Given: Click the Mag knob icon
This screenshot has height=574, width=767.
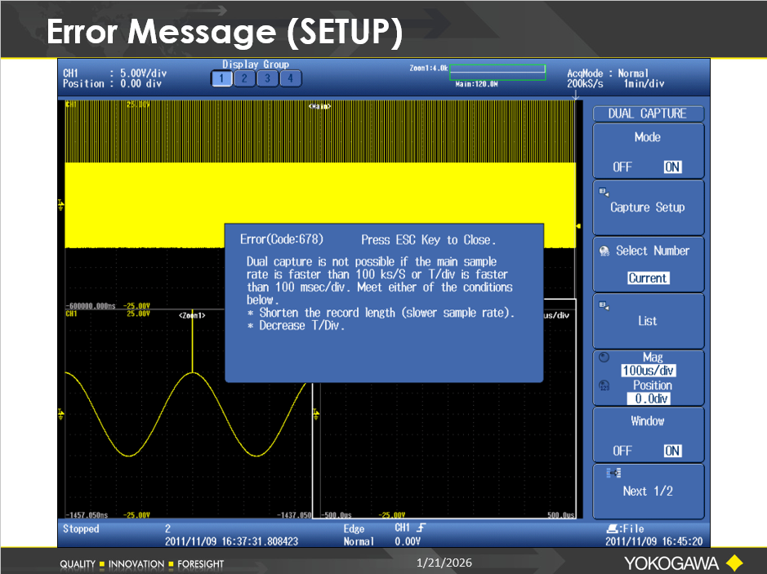Looking at the screenshot, I should [604, 358].
